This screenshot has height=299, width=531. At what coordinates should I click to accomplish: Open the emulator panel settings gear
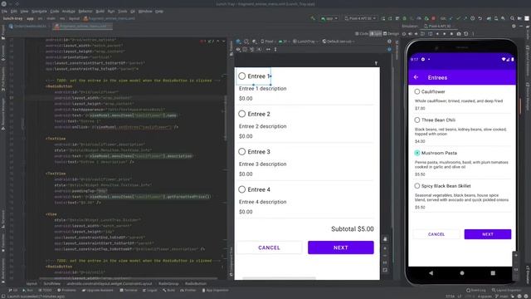click(x=514, y=26)
